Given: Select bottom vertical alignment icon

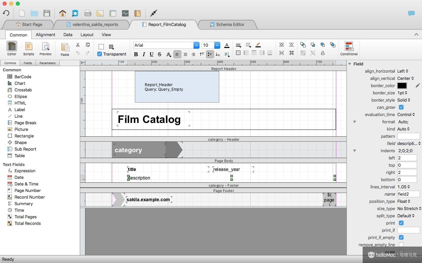Looking at the screenshot, I should coord(218,54).
